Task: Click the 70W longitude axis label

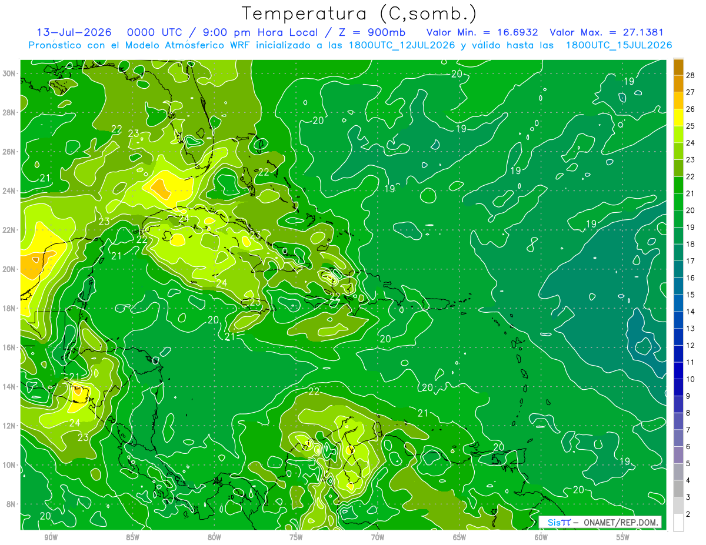Action: pos(378,537)
